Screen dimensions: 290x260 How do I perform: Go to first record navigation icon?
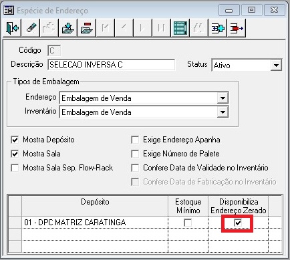coord(106,28)
